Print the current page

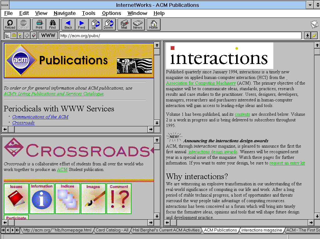(39, 24)
